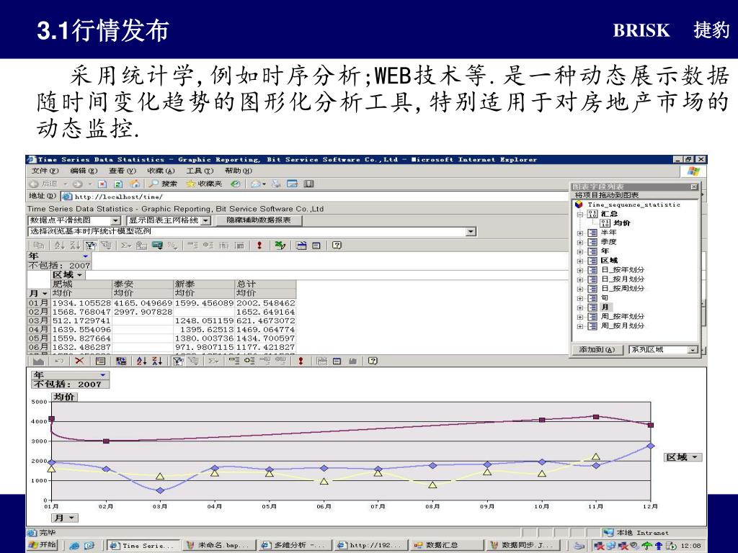Viewport: 738px width, 553px height.
Task: Toggle the AutoFilter icon in pivot table toolbar
Action: point(90,245)
